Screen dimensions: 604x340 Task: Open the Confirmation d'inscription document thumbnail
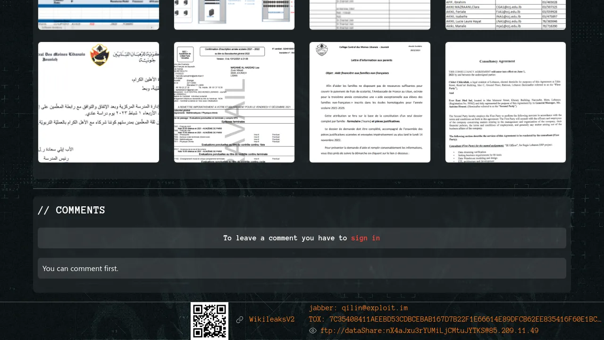click(234, 102)
